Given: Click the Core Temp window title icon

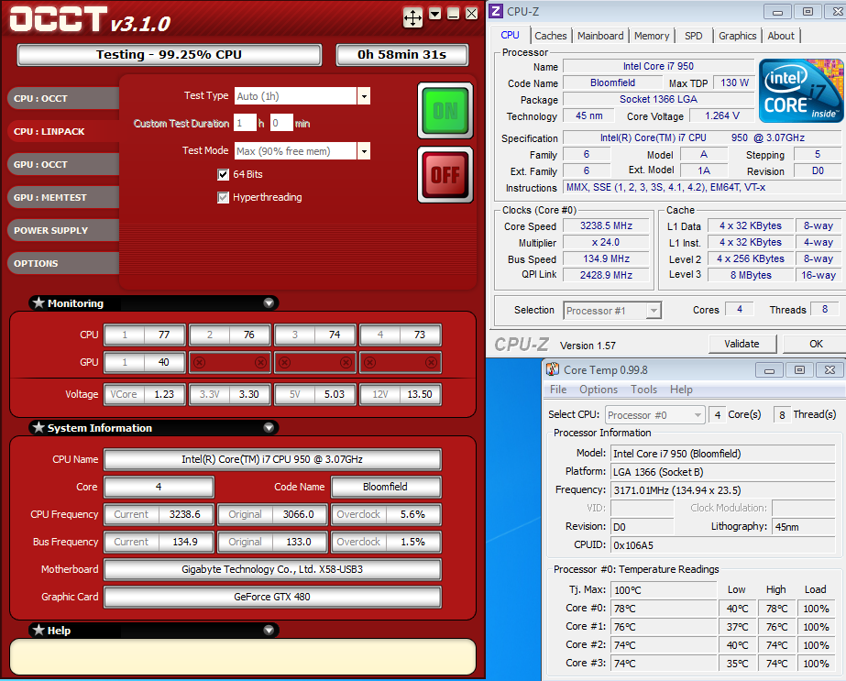Looking at the screenshot, I should tap(553, 369).
